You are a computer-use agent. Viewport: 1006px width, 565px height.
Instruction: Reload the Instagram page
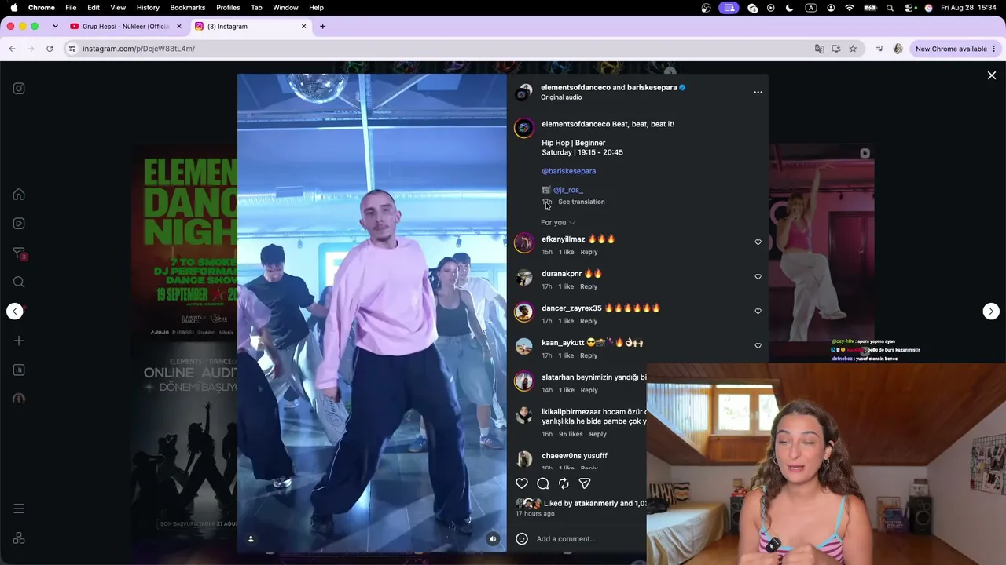pyautogui.click(x=50, y=49)
